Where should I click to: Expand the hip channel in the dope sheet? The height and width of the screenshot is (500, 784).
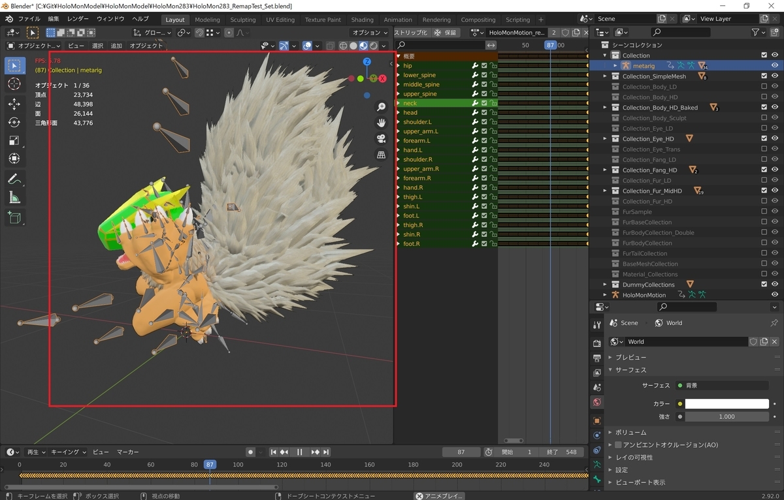pyautogui.click(x=399, y=65)
